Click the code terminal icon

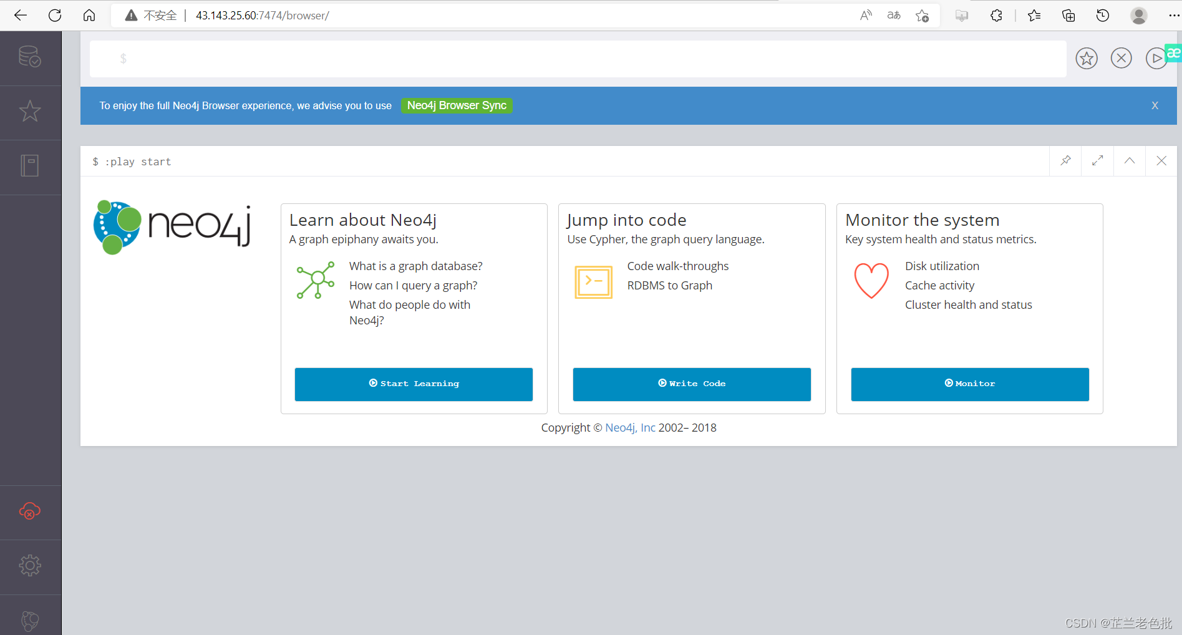[593, 282]
